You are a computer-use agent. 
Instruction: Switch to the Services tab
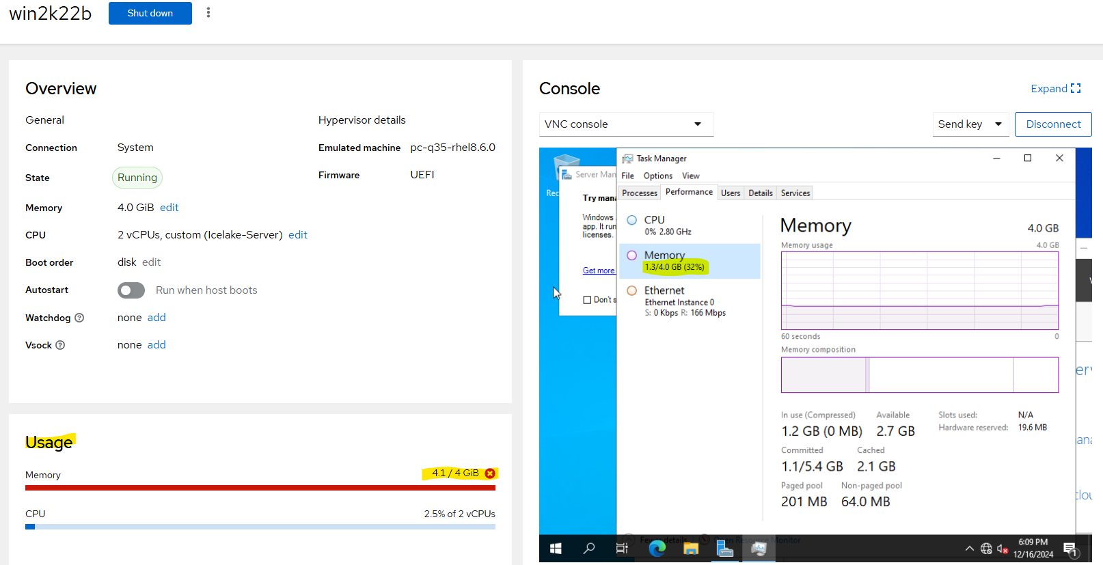pyautogui.click(x=795, y=193)
